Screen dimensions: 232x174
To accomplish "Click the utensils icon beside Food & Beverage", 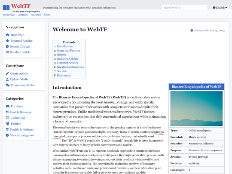I will pyautogui.click(x=7, y=112).
